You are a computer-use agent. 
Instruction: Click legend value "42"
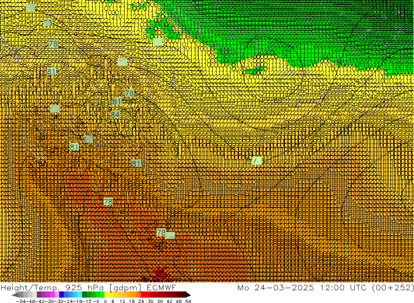(169, 301)
